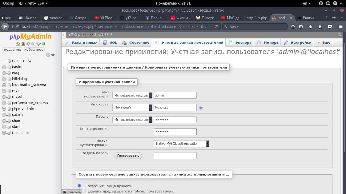Screen dimensions: 346x194
Task: Open the information_schema database
Action: click(x=29, y=85)
